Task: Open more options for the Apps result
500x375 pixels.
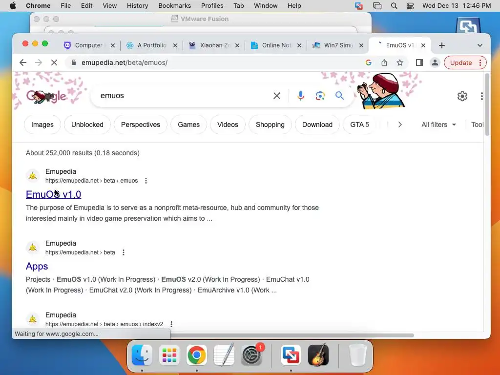Action: pos(124,252)
